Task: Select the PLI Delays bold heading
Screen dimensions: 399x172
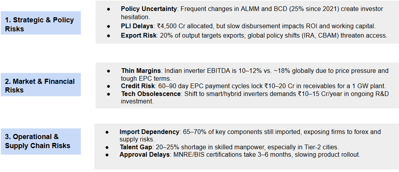Action: 137,26
